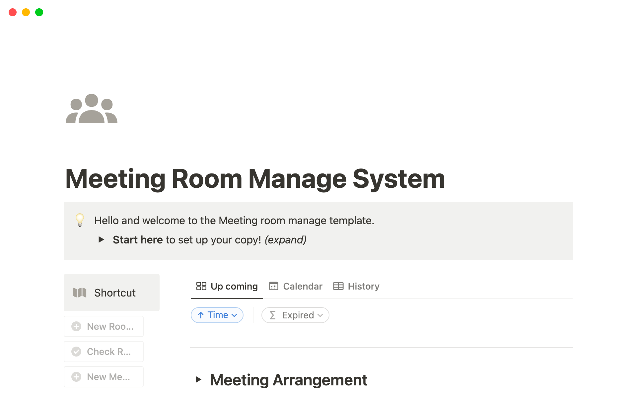Select the calendar icon next to Calendar tab
Image resolution: width=637 pixels, height=398 pixels.
tap(274, 286)
